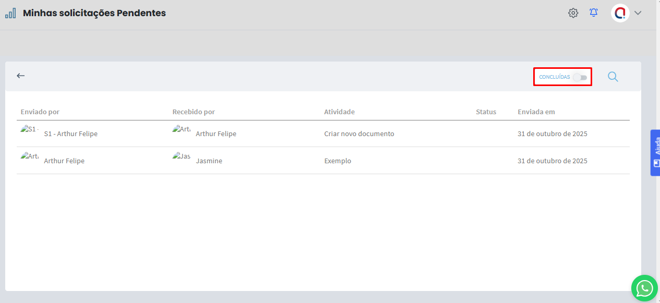Open notifications with the bell icon
Viewport: 660px width, 303px height.
pos(594,13)
